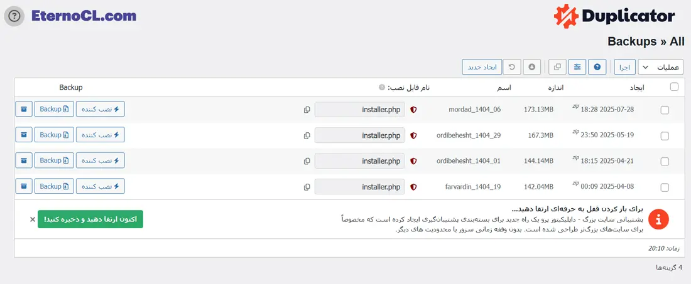Click security shield icon for ordibehesht_1404_01
This screenshot has height=284, width=691.
413,161
